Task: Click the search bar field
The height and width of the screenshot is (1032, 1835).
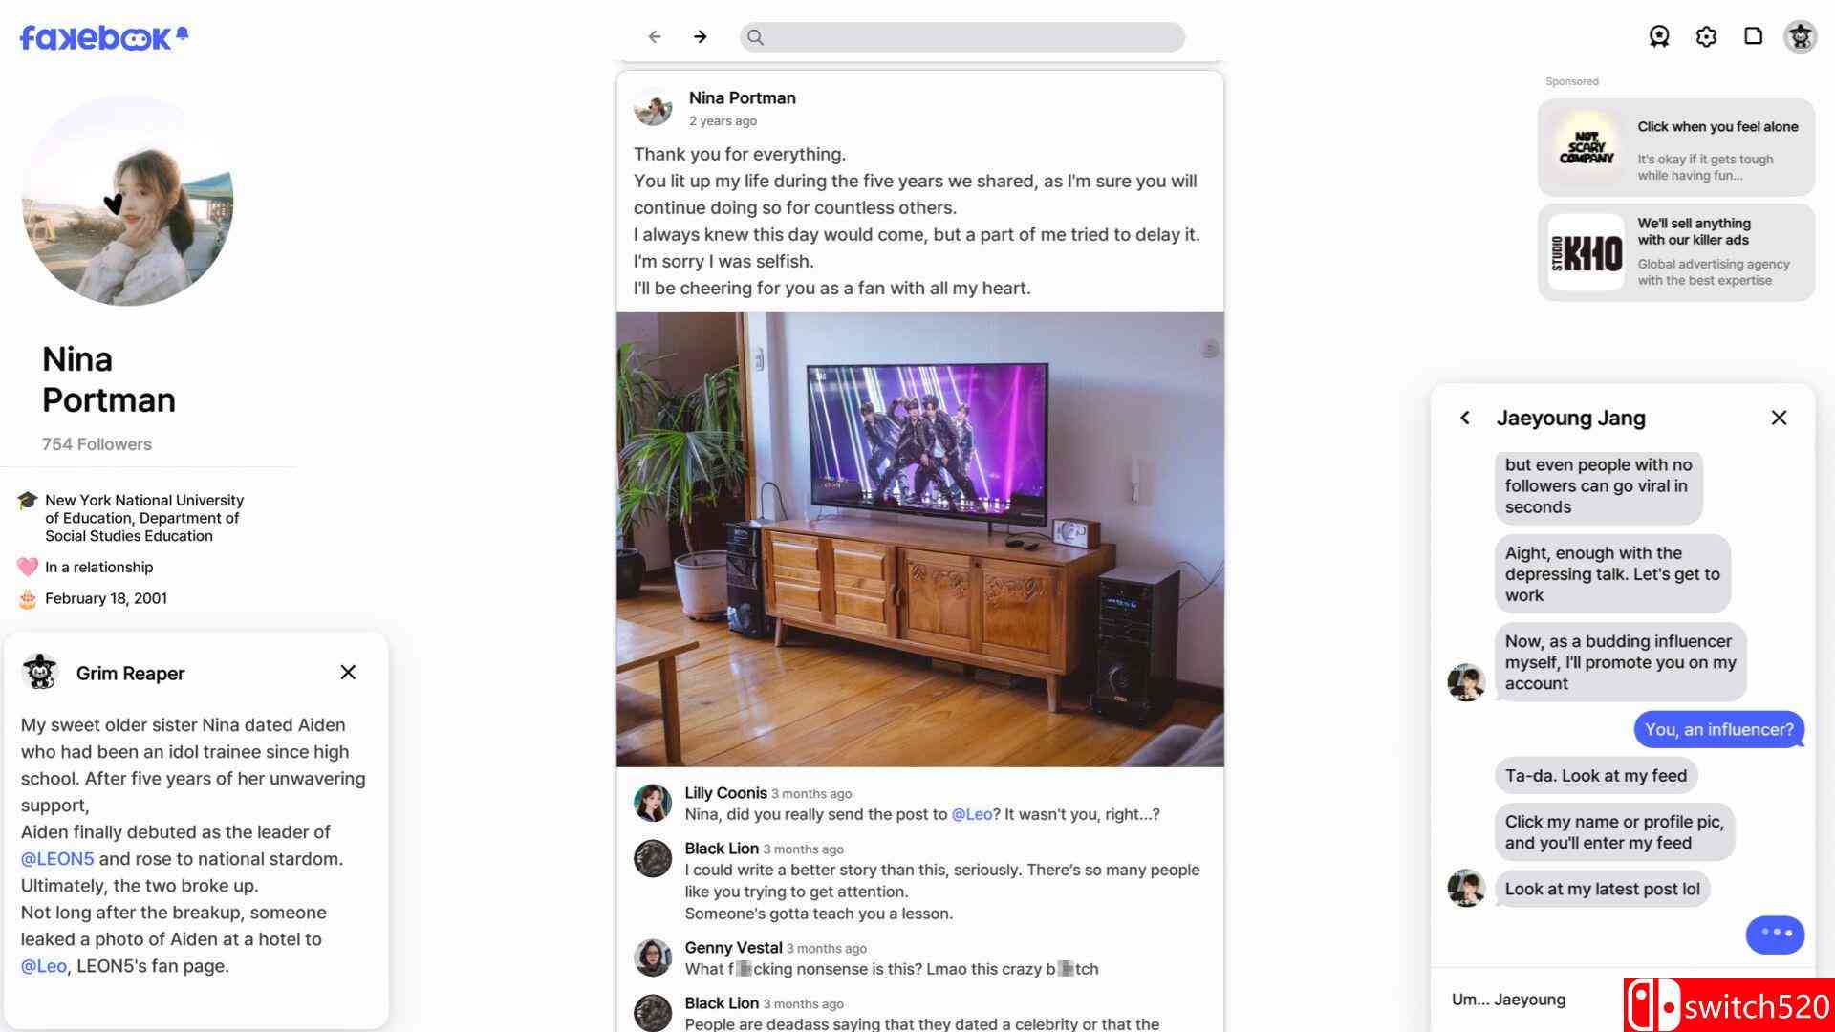Action: click(x=962, y=37)
